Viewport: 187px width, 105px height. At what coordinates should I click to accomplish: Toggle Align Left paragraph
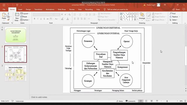[75, 19]
